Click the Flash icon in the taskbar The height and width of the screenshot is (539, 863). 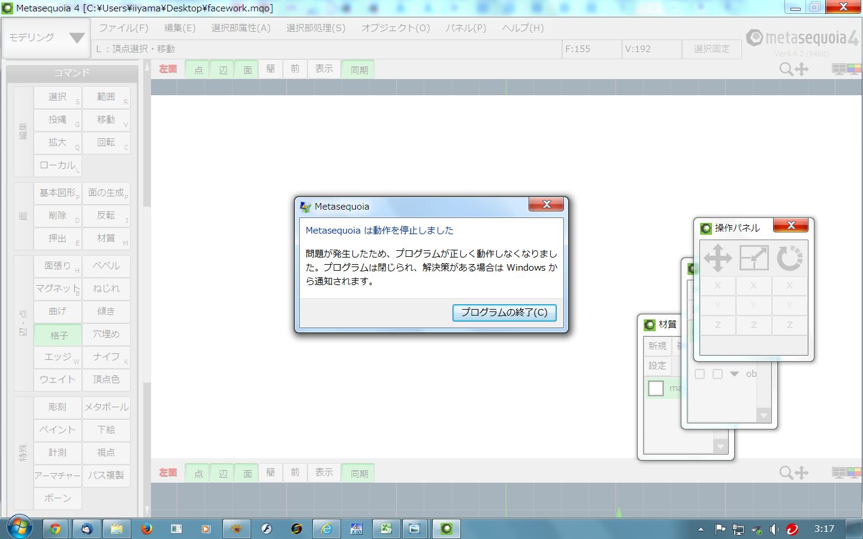coord(266,529)
